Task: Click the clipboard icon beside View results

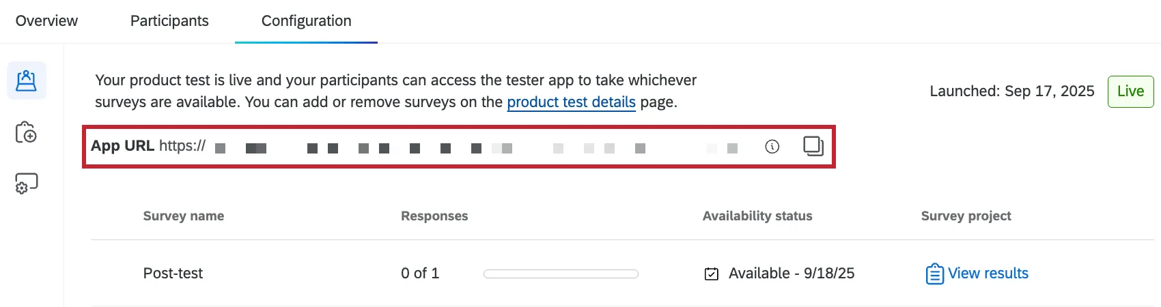Action: point(934,274)
